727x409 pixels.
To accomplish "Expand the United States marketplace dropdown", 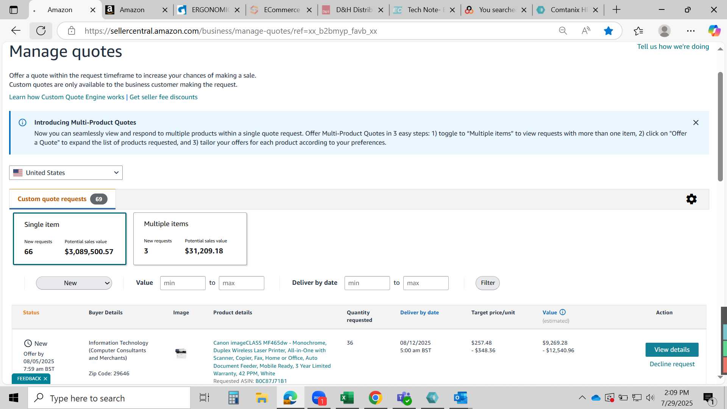I will [x=66, y=173].
